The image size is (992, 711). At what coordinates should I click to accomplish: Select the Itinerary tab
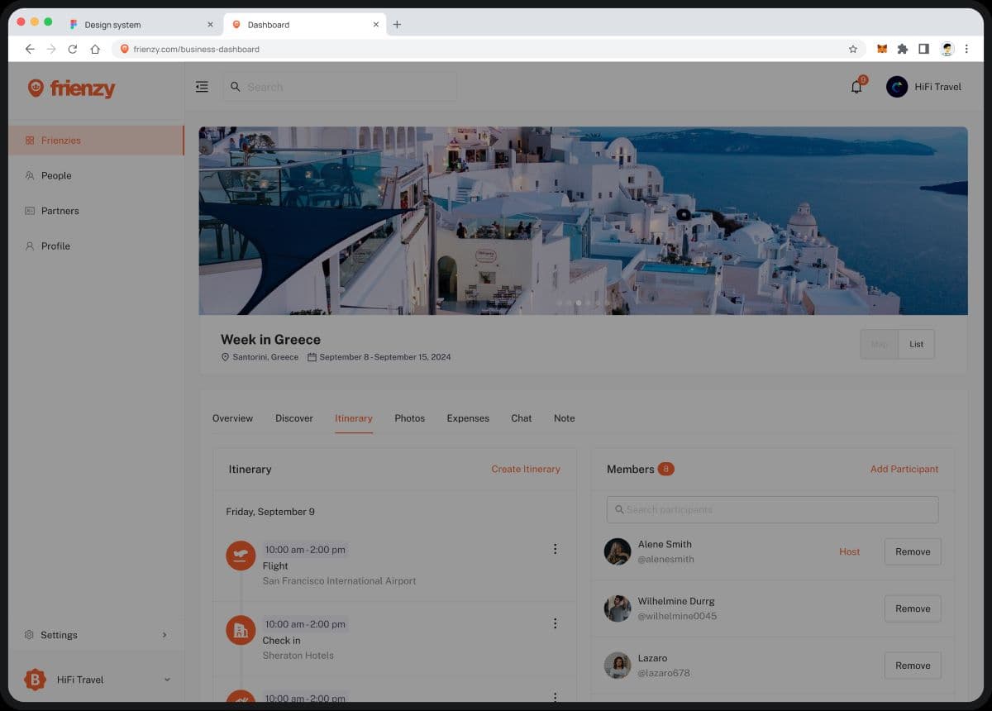354,418
